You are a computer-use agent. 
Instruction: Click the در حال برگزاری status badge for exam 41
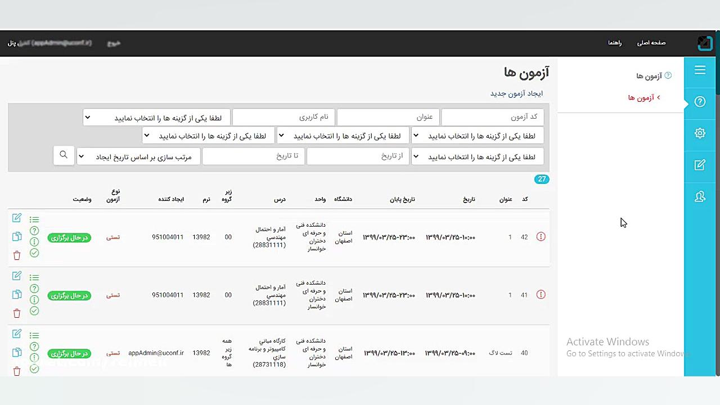tap(69, 295)
